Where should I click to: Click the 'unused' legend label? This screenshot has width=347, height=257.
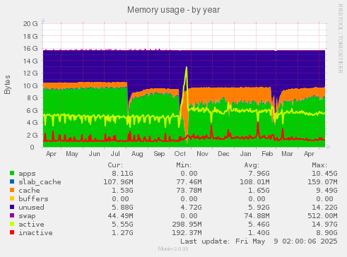[x=31, y=208]
